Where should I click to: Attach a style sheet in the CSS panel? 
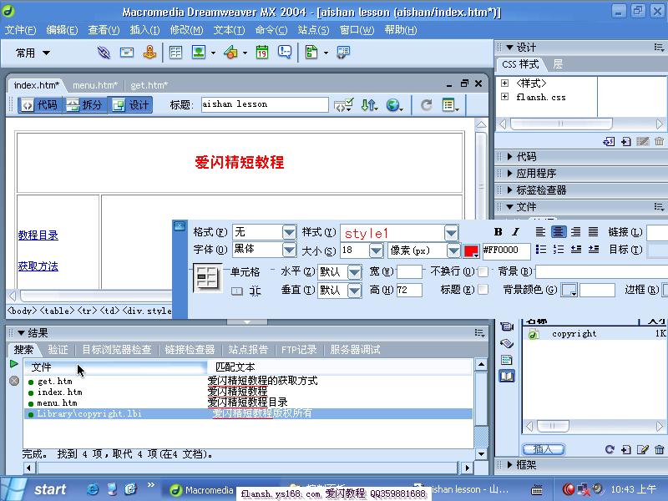[x=609, y=141]
